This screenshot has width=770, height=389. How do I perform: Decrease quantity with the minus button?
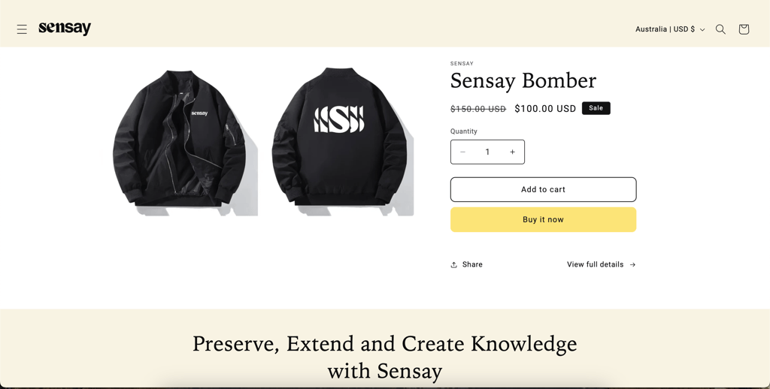(462, 152)
